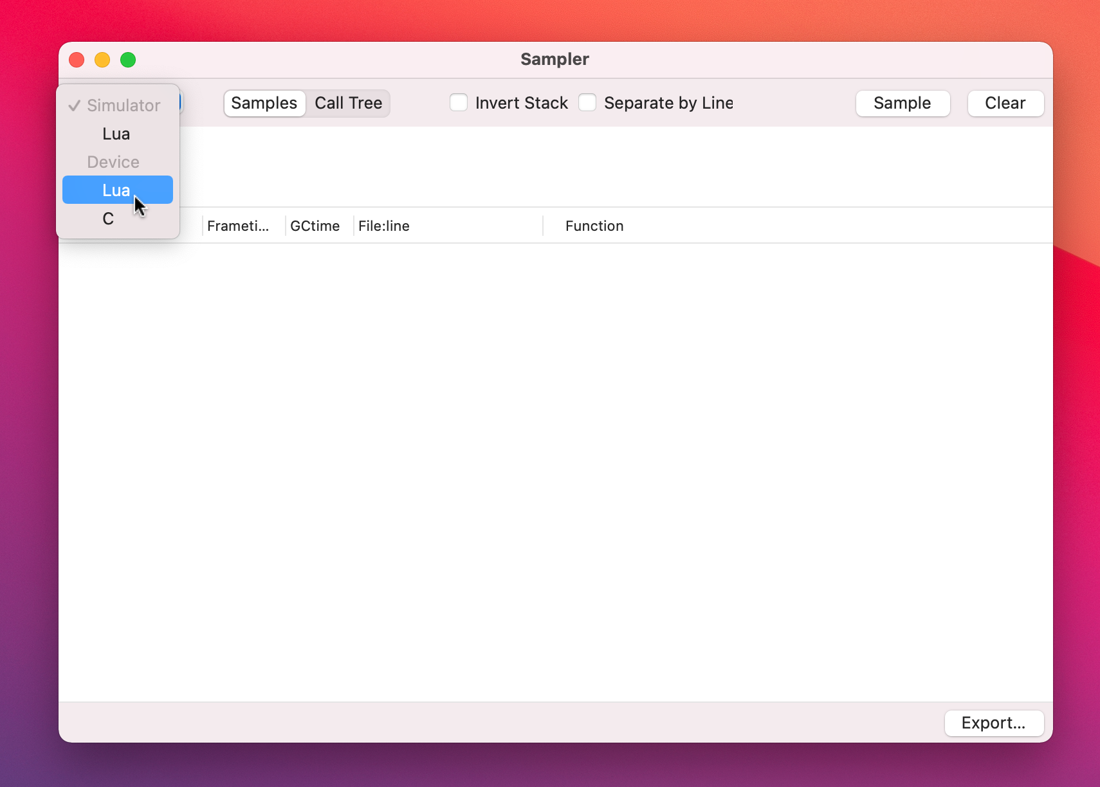Enable the Invert Stack checkbox
Screen dimensions: 1100x787
(459, 103)
